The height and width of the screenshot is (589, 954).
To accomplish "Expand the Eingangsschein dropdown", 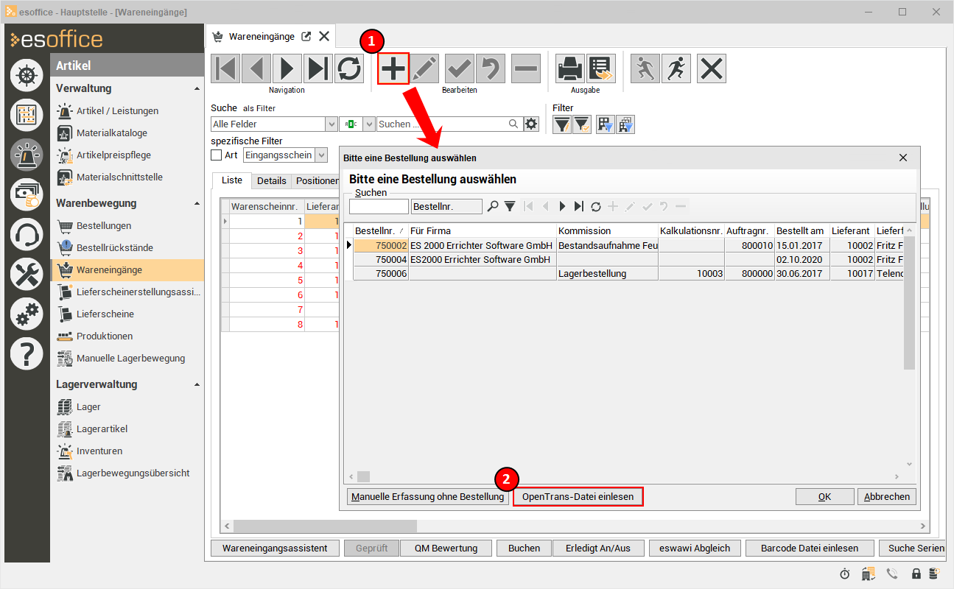I will click(321, 155).
